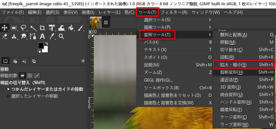Reset colors to default black and white icon

39,51
